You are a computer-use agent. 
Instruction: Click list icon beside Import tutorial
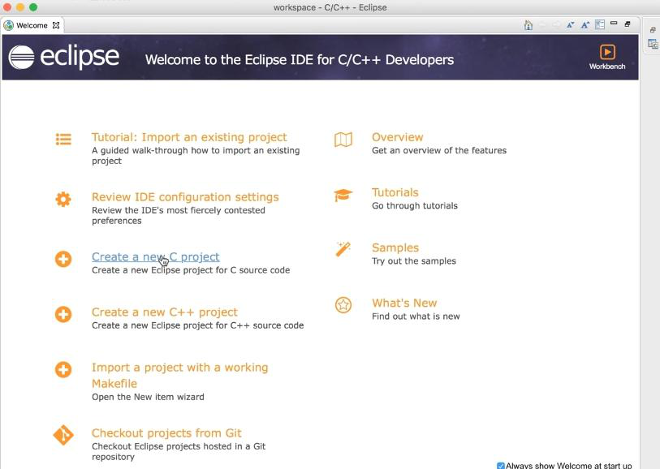point(63,139)
